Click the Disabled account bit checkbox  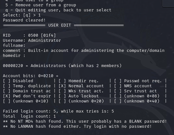7,81
